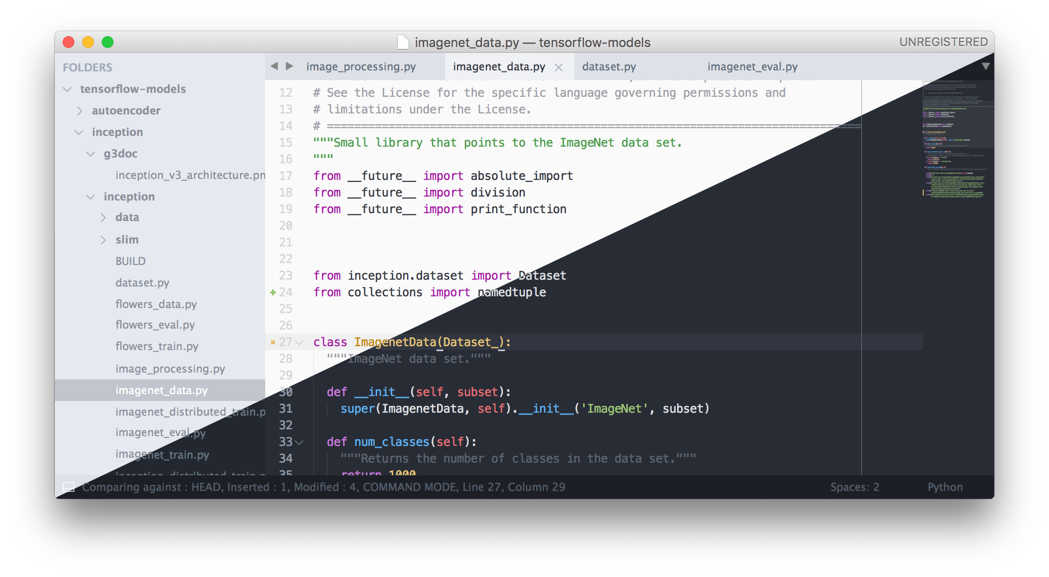Screen dimensions: 1049x577
Task: Switch to the imagenet_eval.py tab
Action: [752, 67]
